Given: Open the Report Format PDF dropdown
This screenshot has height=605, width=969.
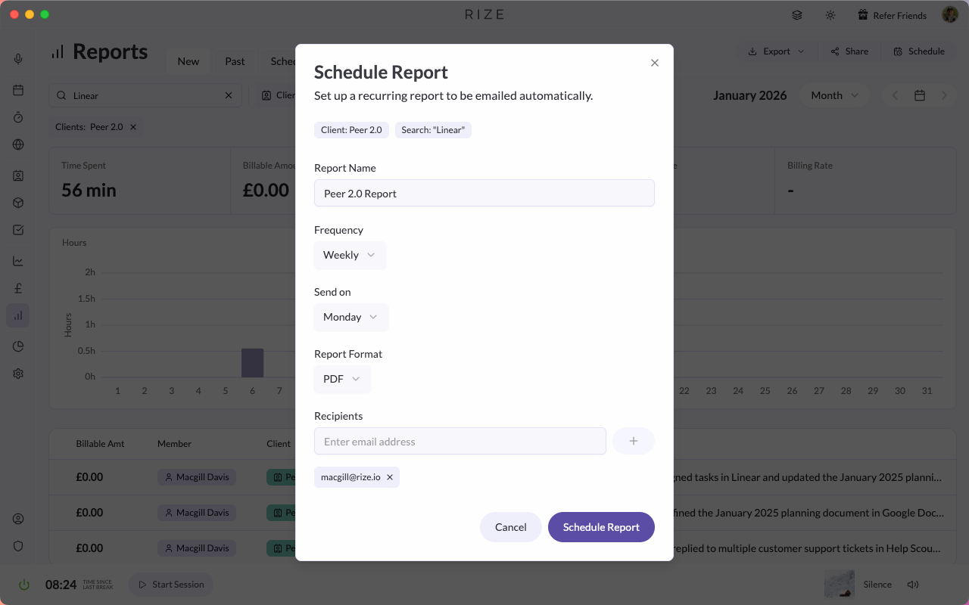Looking at the screenshot, I should coord(342,379).
